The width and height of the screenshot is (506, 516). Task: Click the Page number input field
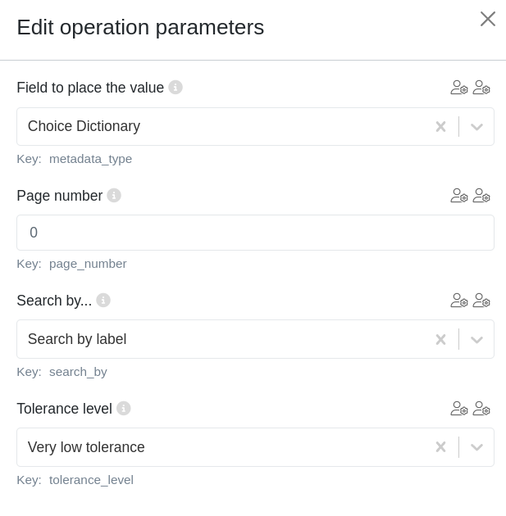(255, 233)
